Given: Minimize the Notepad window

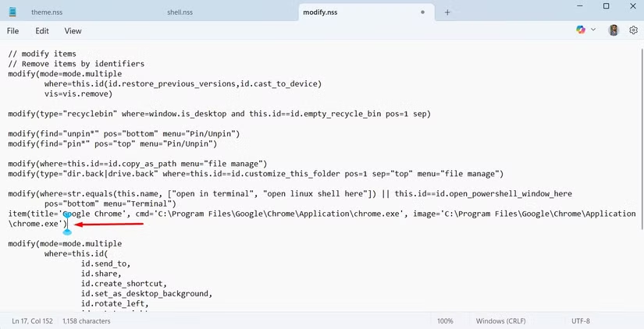Looking at the screenshot, I should pos(577,7).
